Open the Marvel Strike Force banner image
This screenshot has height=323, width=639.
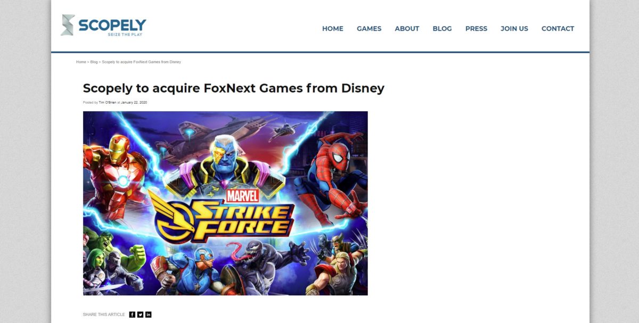point(225,203)
